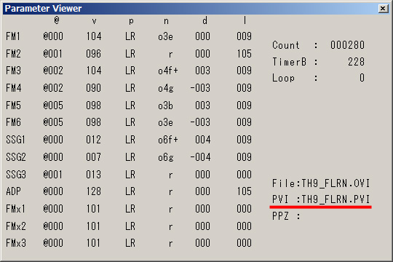
Task: Select the FM1 channel row label
Action: pyautogui.click(x=13, y=36)
